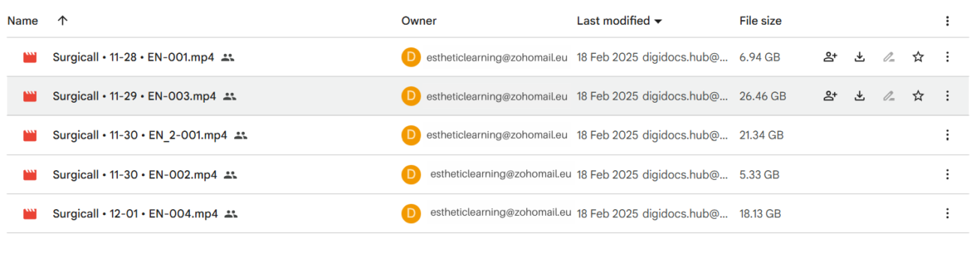Click rename pencil icon for EN-003.mp4
Screen dimensions: 976x278
coord(889,96)
